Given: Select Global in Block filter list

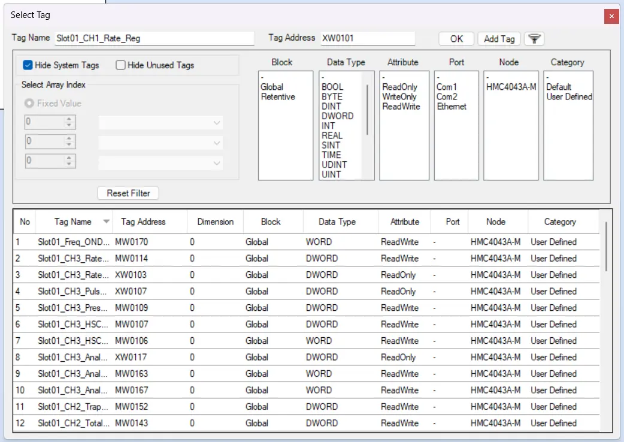Looking at the screenshot, I should coord(272,87).
